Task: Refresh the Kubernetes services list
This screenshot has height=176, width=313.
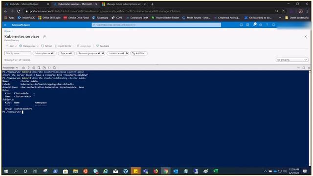Action: coord(47,46)
